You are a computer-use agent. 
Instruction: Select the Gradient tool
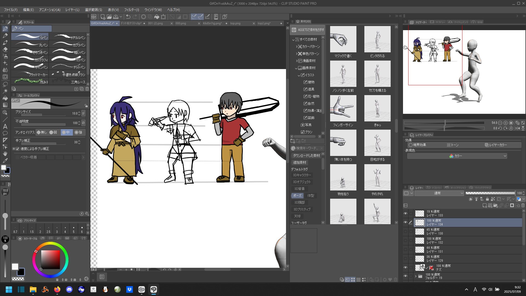[x=5, y=105]
